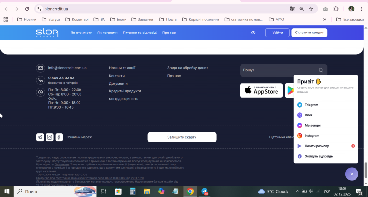Open the Документи footer link
The width and height of the screenshot is (368, 197).
pos(118,83)
